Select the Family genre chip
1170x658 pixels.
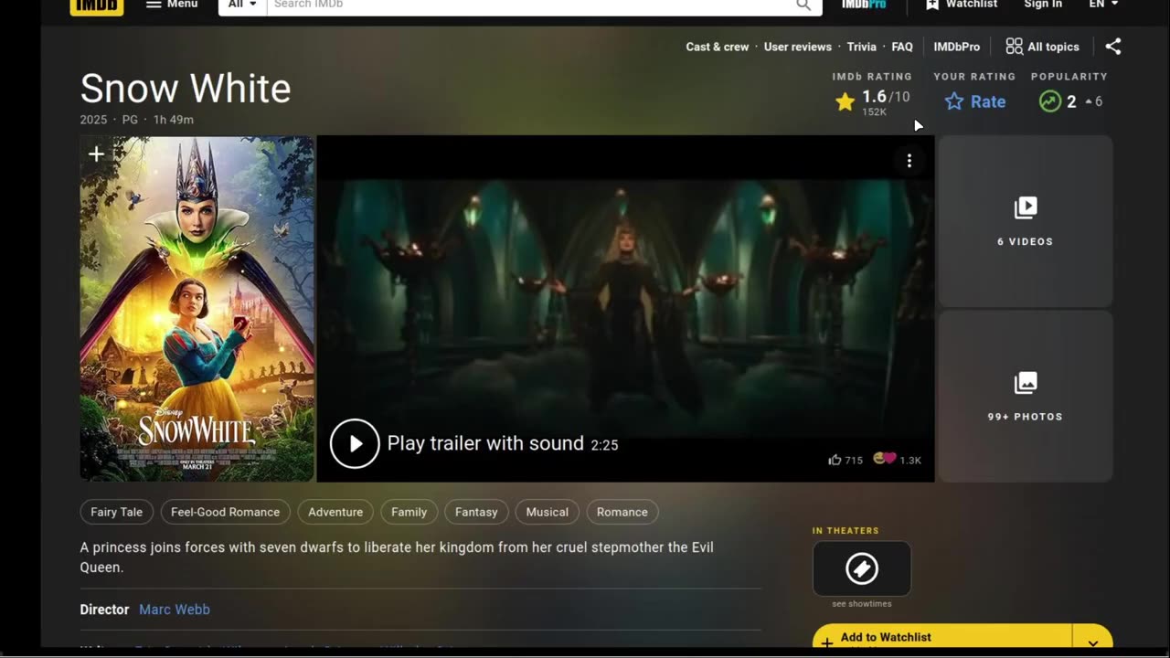click(409, 512)
